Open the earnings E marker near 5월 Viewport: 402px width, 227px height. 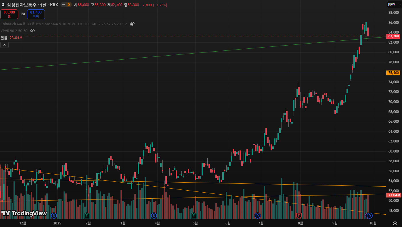click(194, 215)
